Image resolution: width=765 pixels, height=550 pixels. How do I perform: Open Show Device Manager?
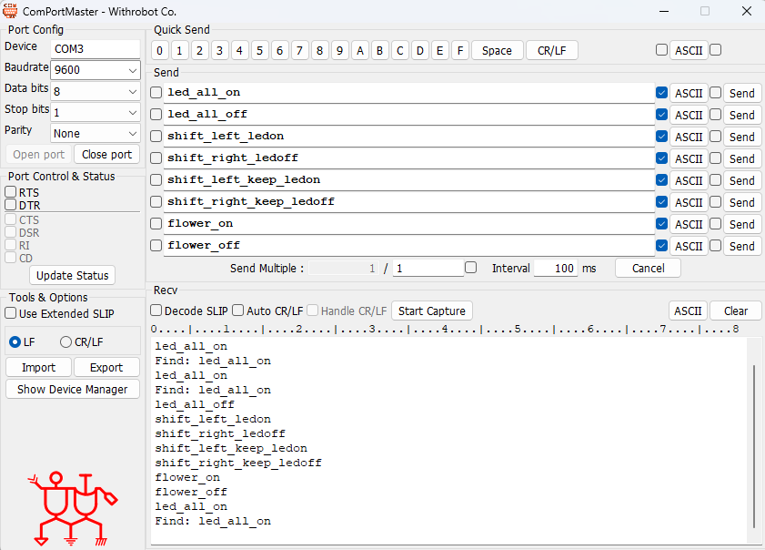coord(72,390)
